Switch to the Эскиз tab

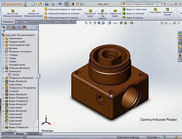click(x=21, y=22)
